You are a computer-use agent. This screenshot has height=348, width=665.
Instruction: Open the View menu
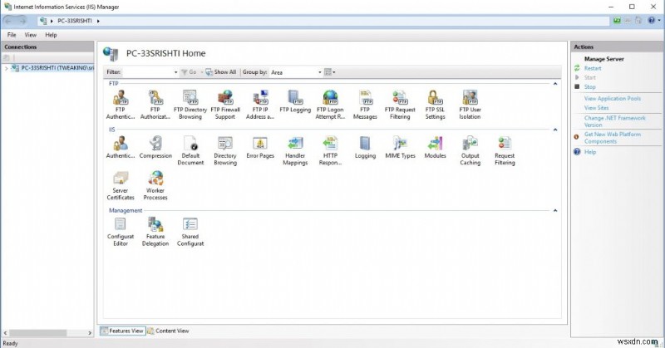pos(31,35)
